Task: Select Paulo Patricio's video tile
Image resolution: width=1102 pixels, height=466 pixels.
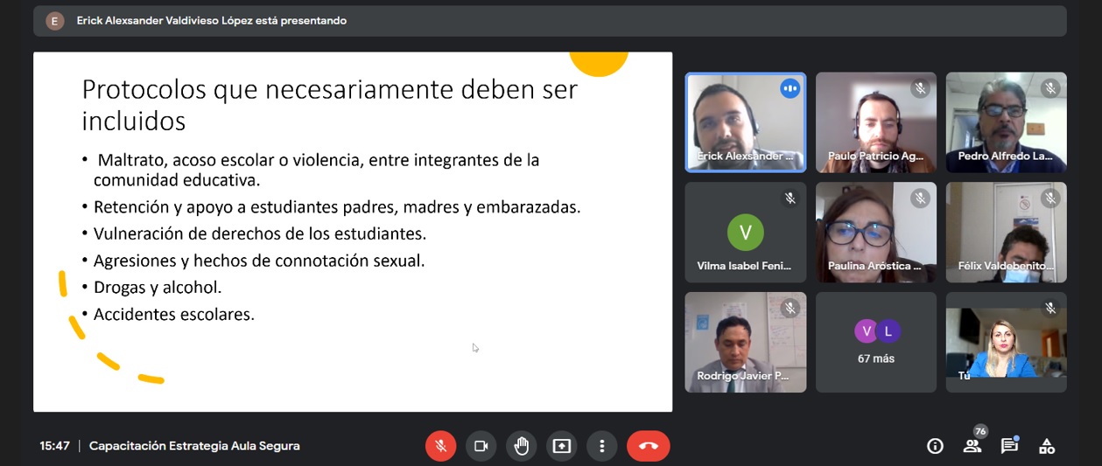Action: click(876, 122)
